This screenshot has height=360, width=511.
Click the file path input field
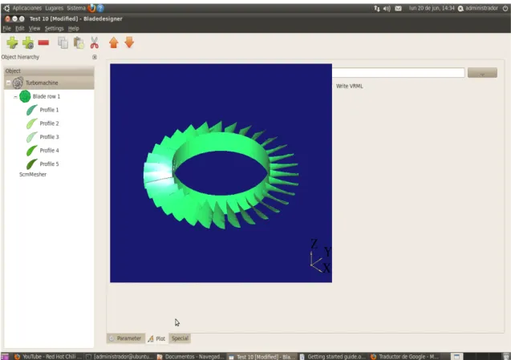tap(398, 73)
